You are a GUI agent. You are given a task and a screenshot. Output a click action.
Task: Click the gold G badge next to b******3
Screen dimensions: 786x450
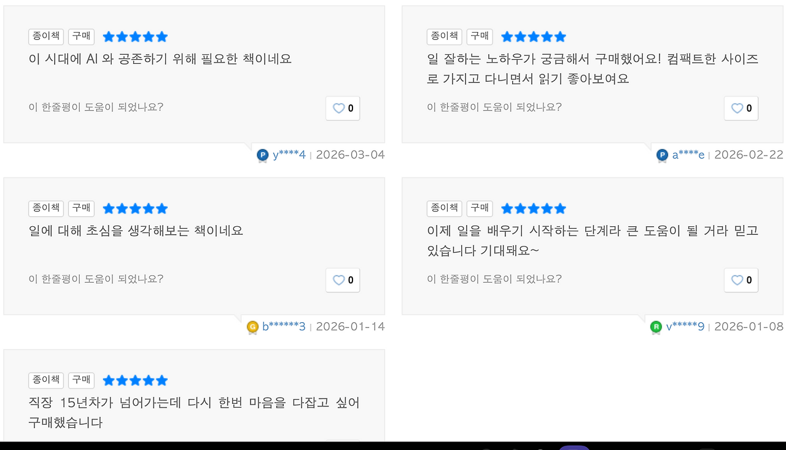click(x=252, y=327)
